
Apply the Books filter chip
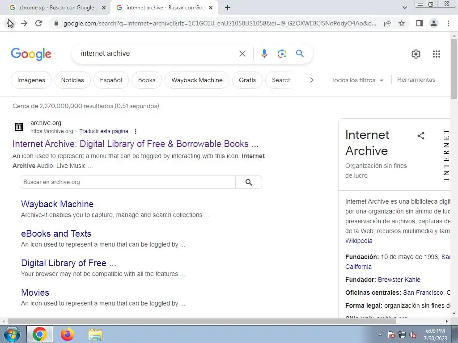(147, 80)
